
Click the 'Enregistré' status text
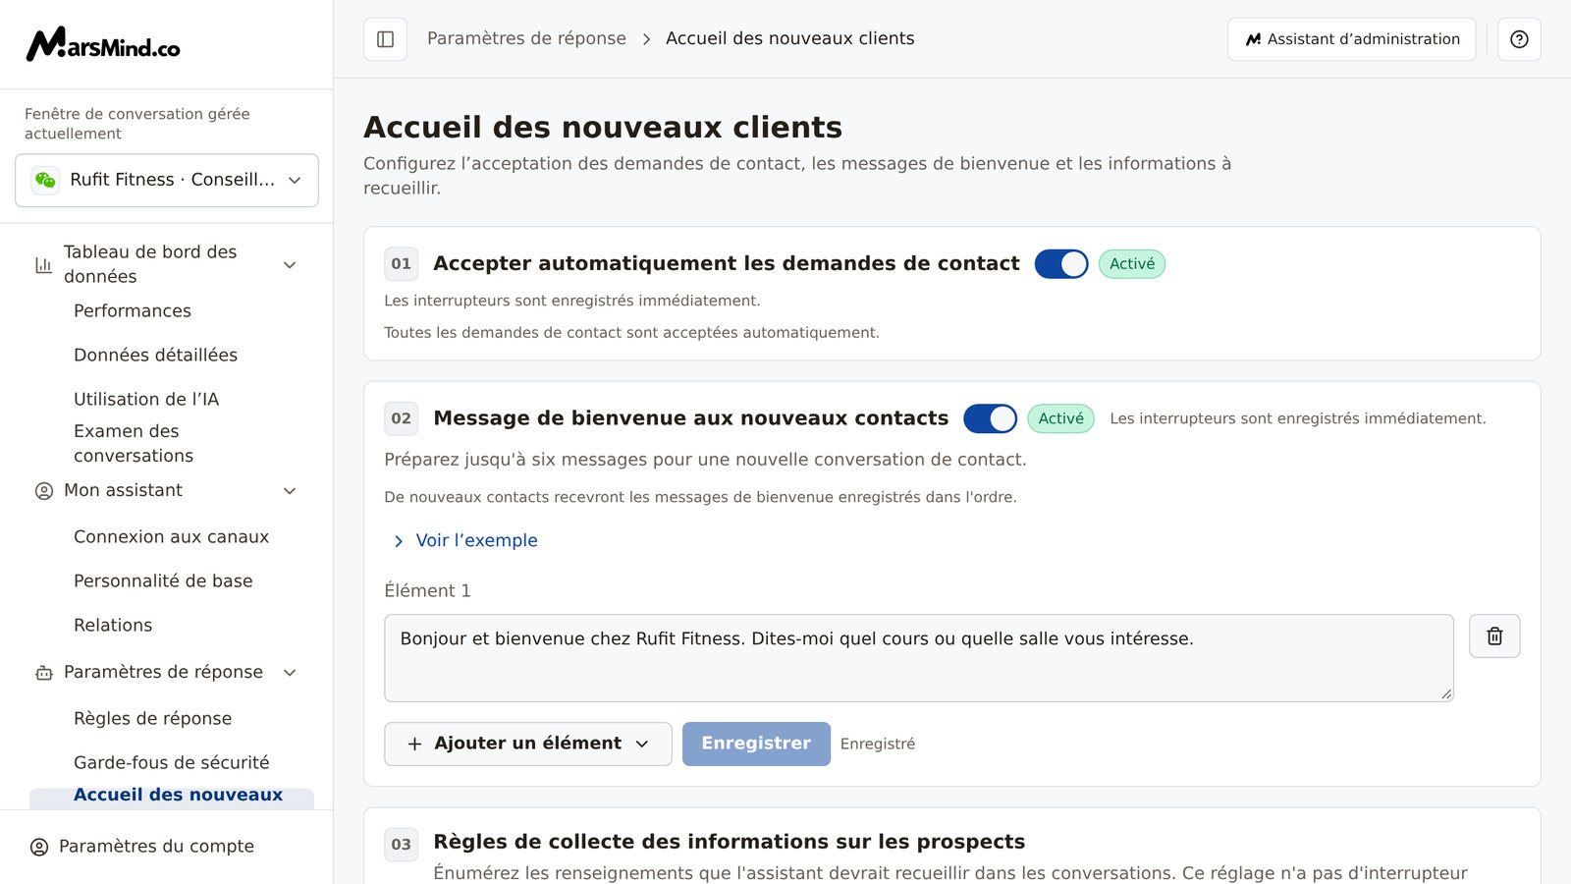(877, 745)
